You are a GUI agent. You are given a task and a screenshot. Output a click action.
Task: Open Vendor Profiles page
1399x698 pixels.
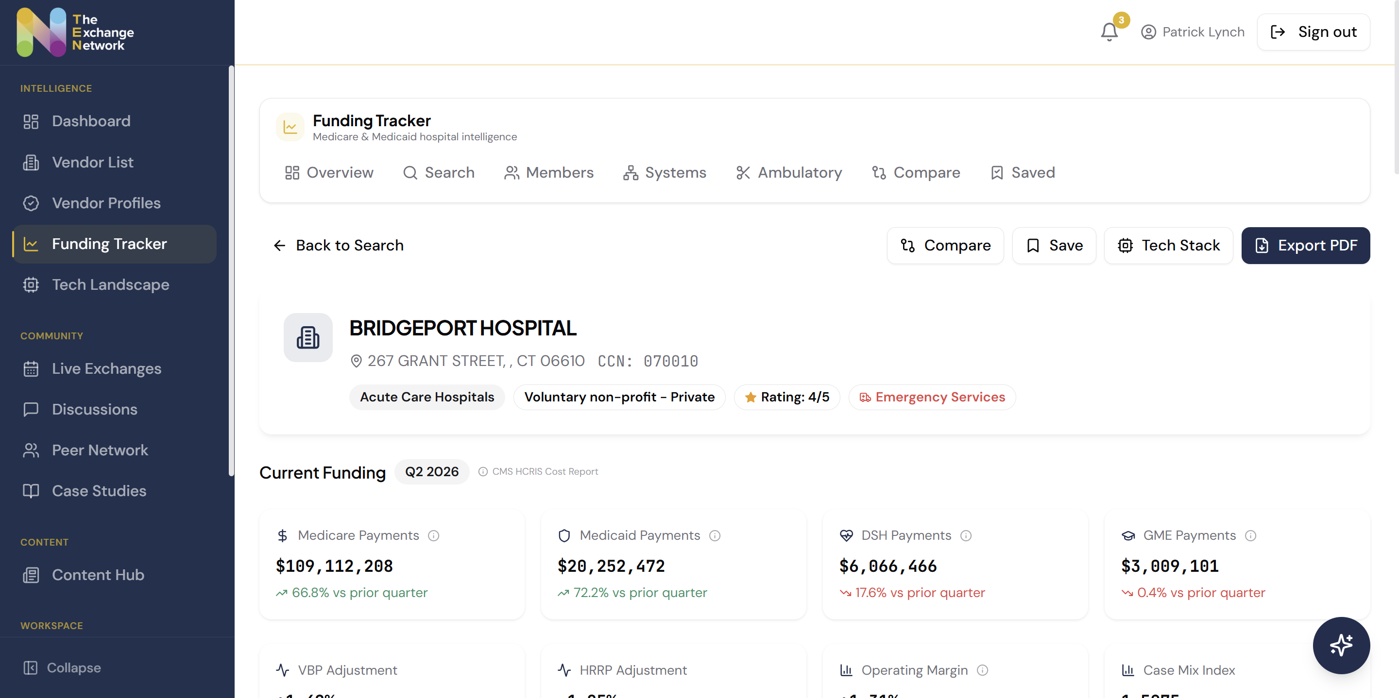point(115,203)
